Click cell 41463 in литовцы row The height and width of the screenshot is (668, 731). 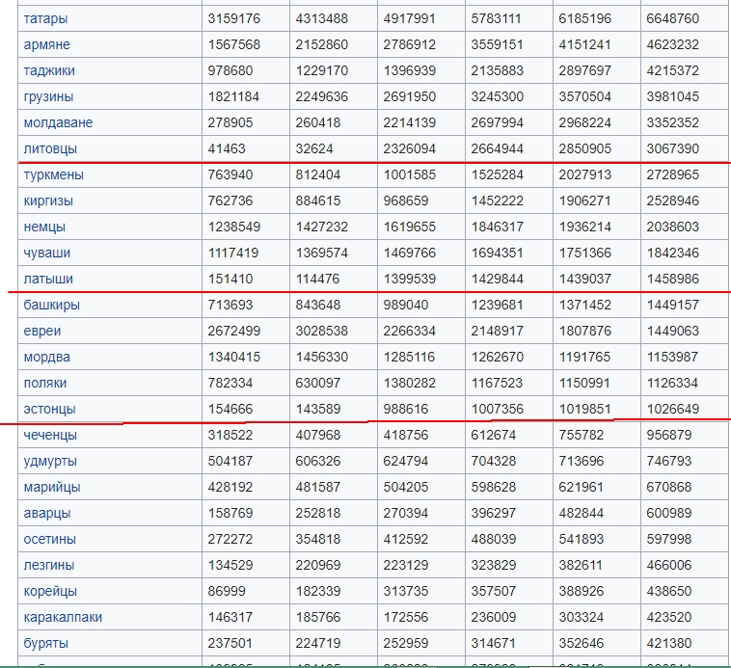click(x=226, y=149)
